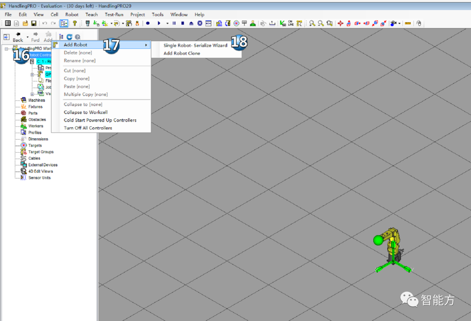The height and width of the screenshot is (321, 471).
Task: Click the green worker person icon
Action: (253, 23)
